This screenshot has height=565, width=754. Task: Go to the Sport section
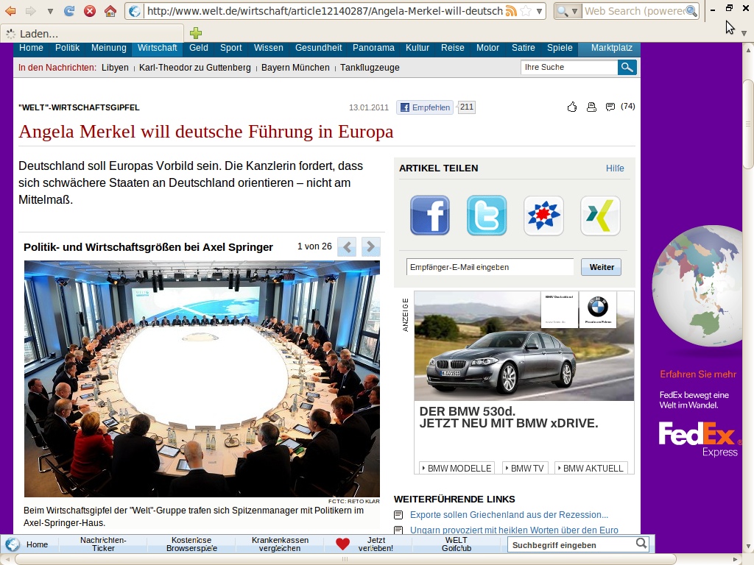point(230,48)
